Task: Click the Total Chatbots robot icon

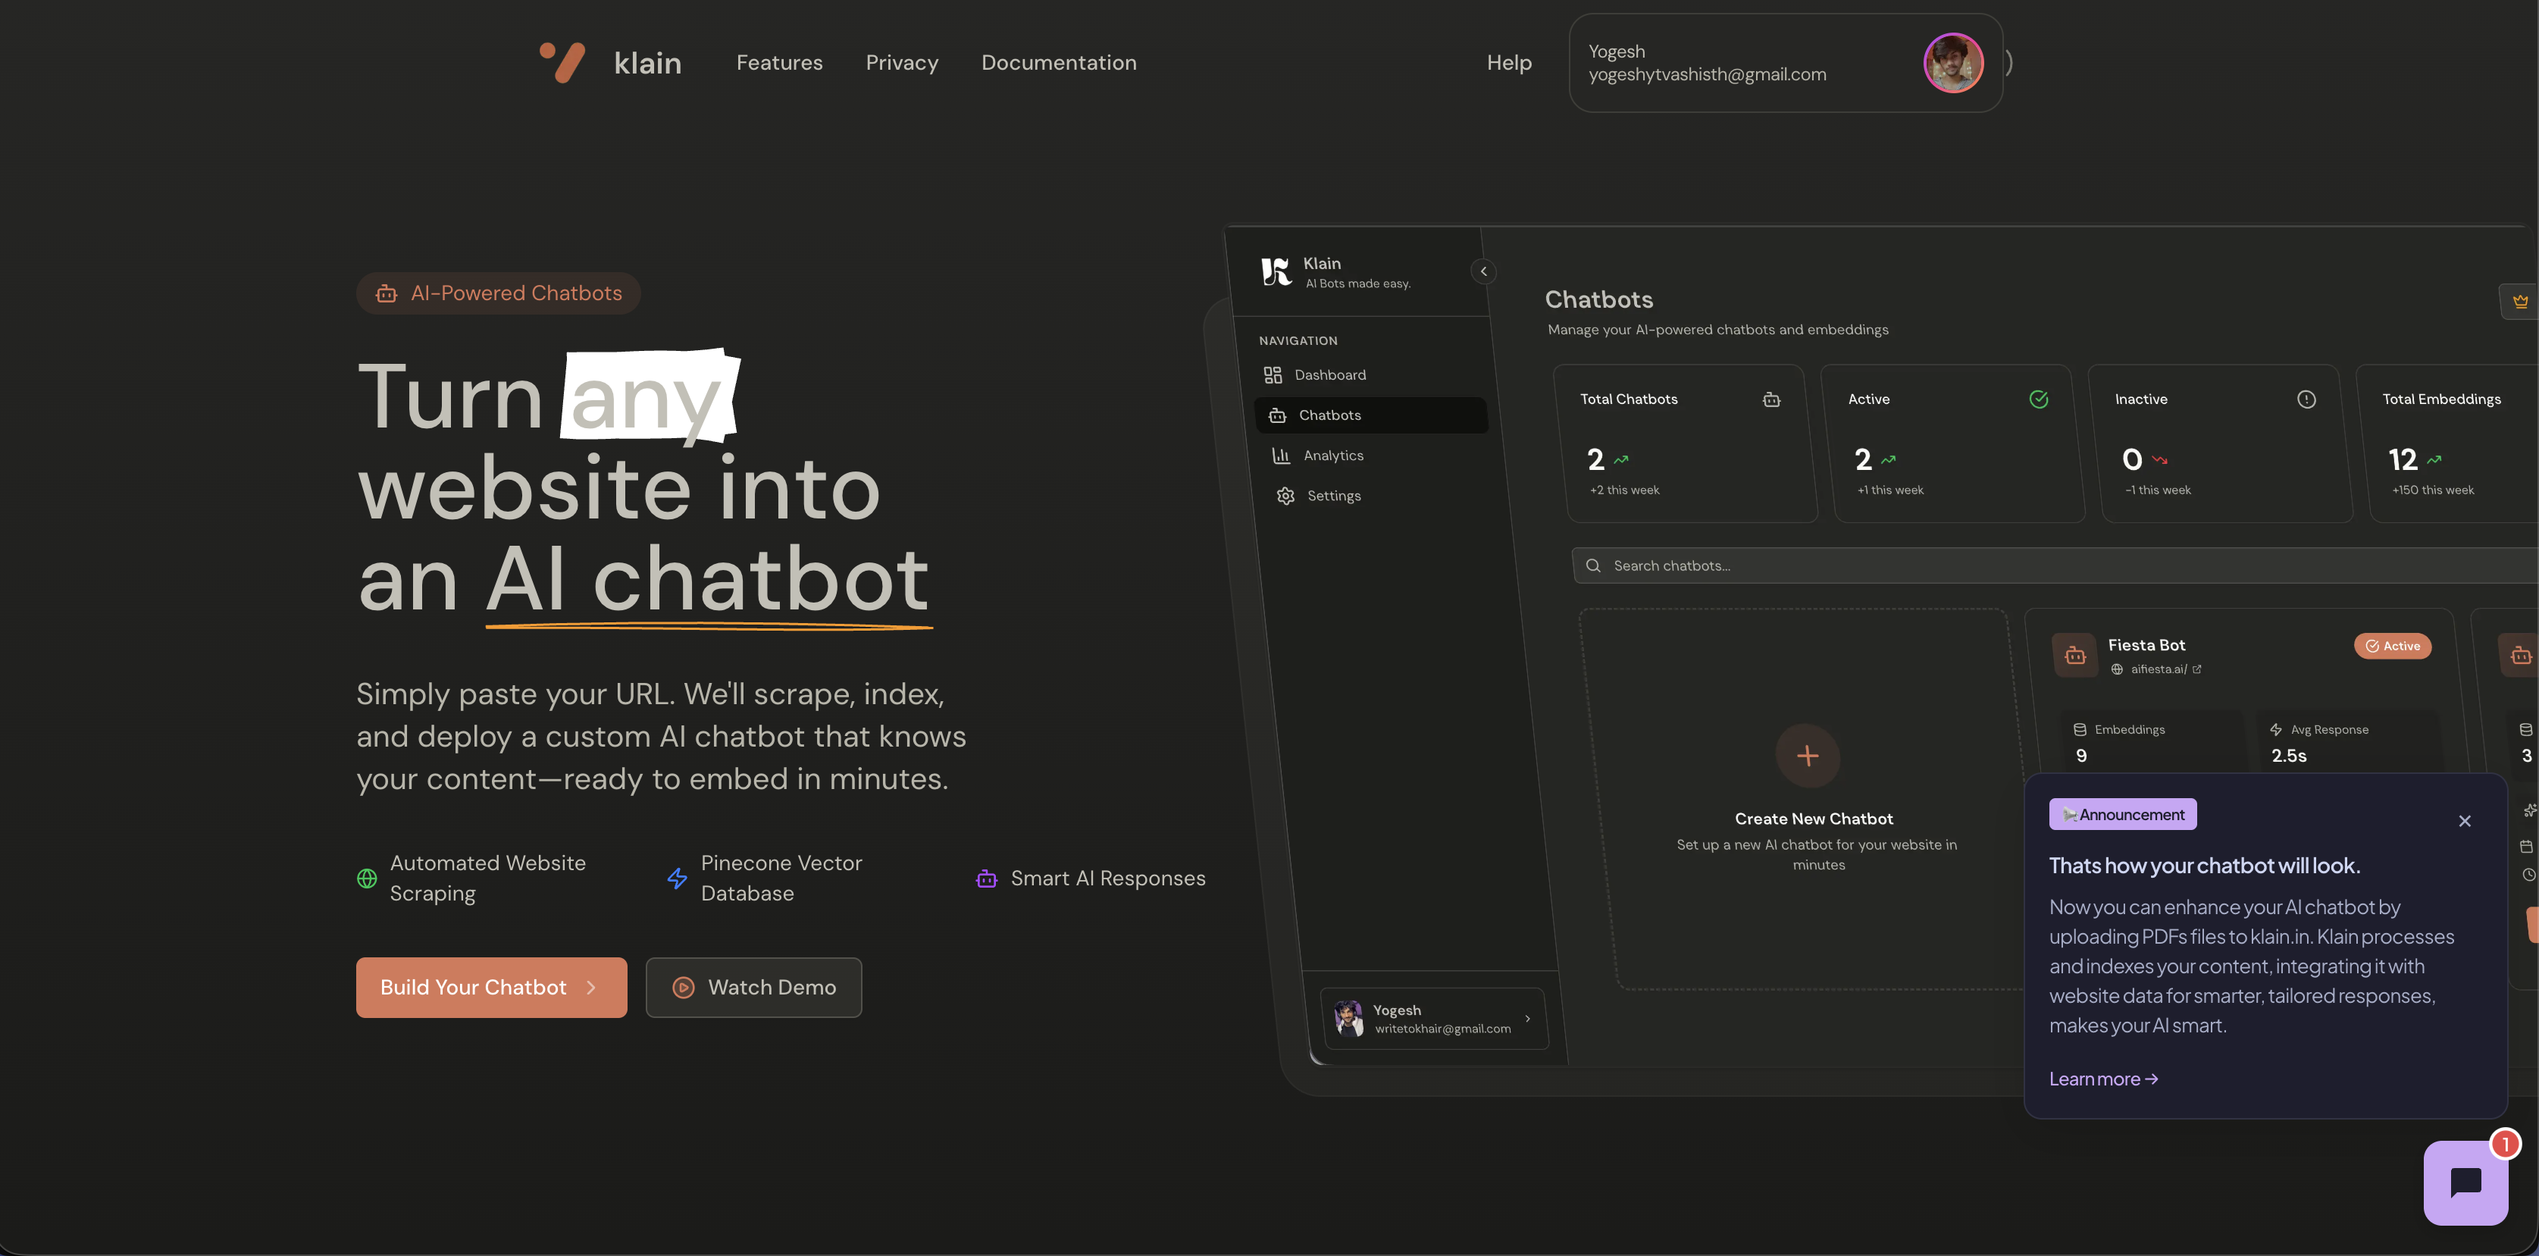Action: point(1771,399)
